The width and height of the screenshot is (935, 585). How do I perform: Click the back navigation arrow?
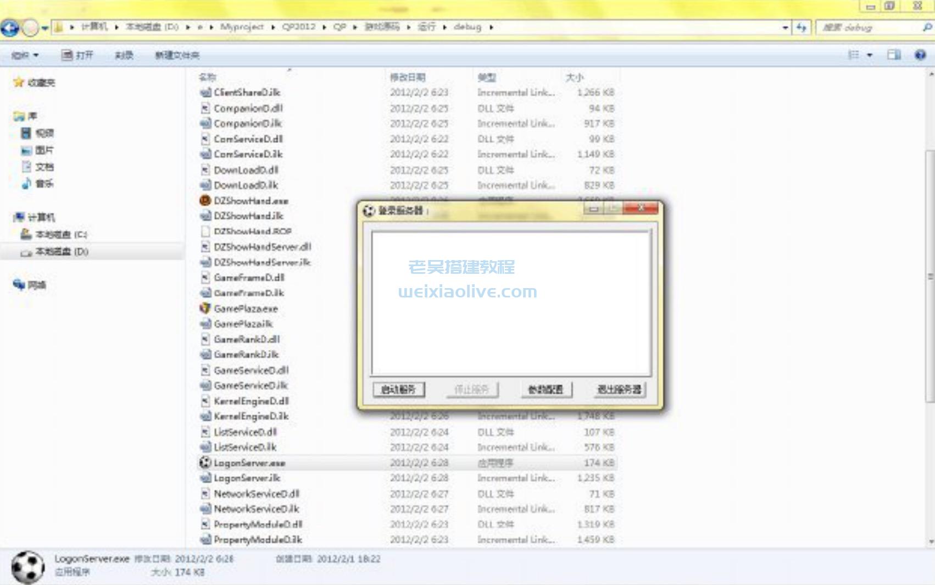tap(9, 28)
